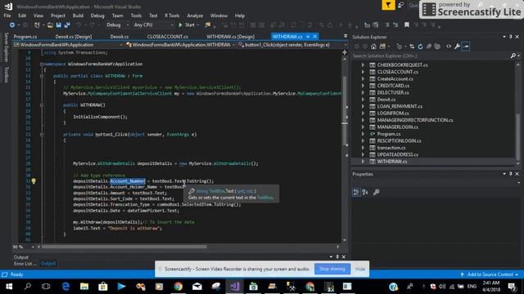The width and height of the screenshot is (524, 294).
Task: Open the document tabs overflow dropdown
Action: click(346, 36)
